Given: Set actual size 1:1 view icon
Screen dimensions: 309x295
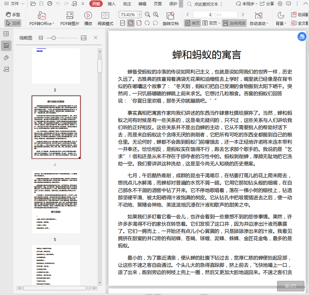Looking at the screenshot, I should click(x=123, y=23).
